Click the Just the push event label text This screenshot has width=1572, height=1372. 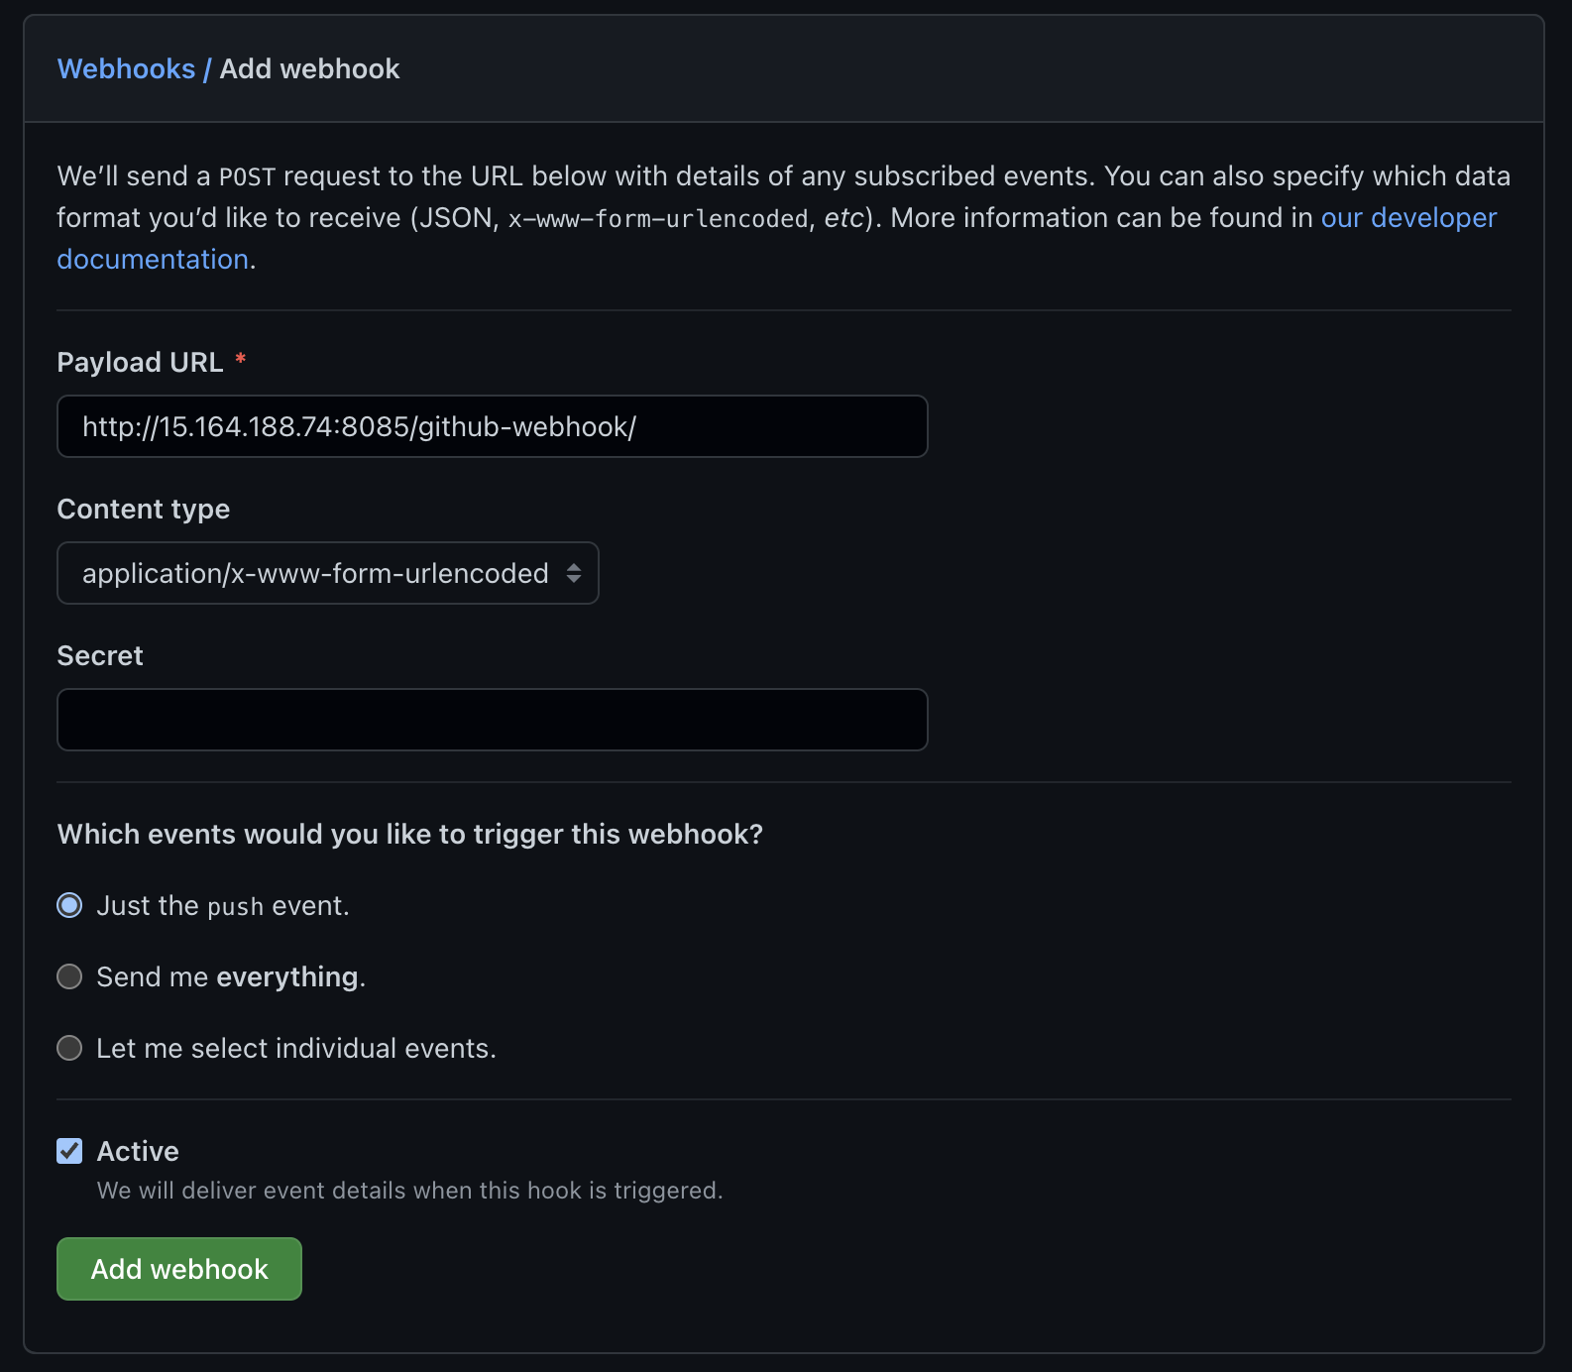coord(223,906)
